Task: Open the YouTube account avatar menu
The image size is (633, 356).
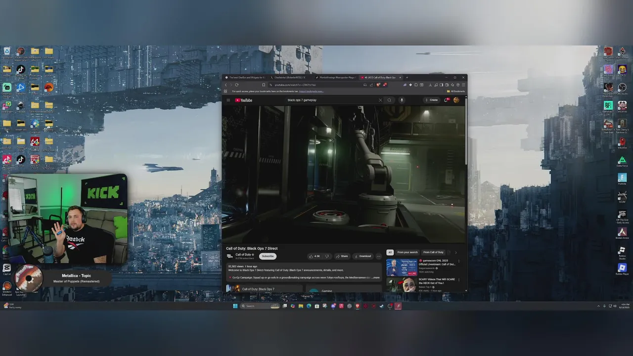Action: pyautogui.click(x=456, y=100)
